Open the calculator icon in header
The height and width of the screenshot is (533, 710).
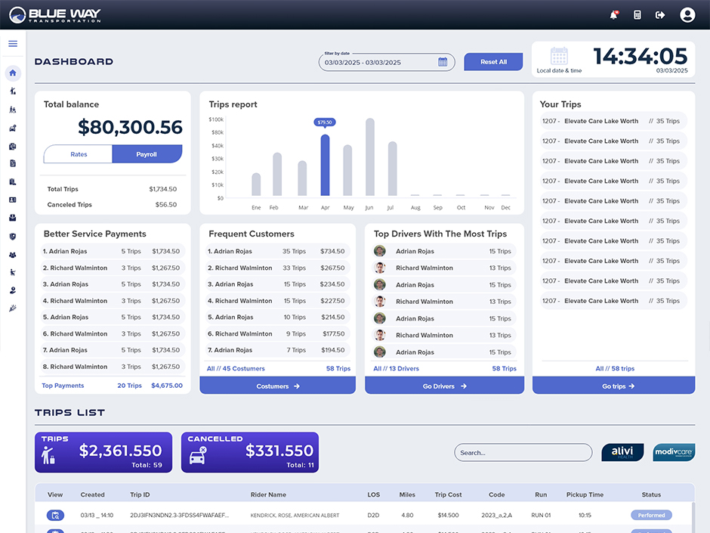tap(637, 14)
